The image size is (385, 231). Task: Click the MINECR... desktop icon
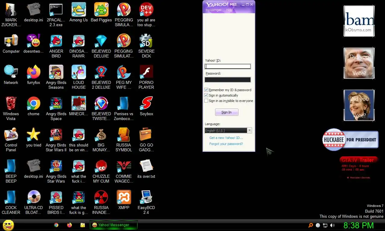click(x=79, y=103)
